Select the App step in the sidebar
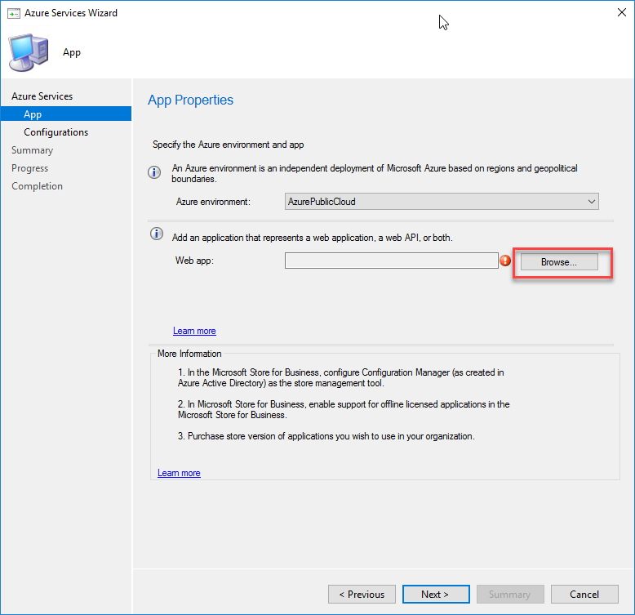The height and width of the screenshot is (615, 635). click(66, 114)
